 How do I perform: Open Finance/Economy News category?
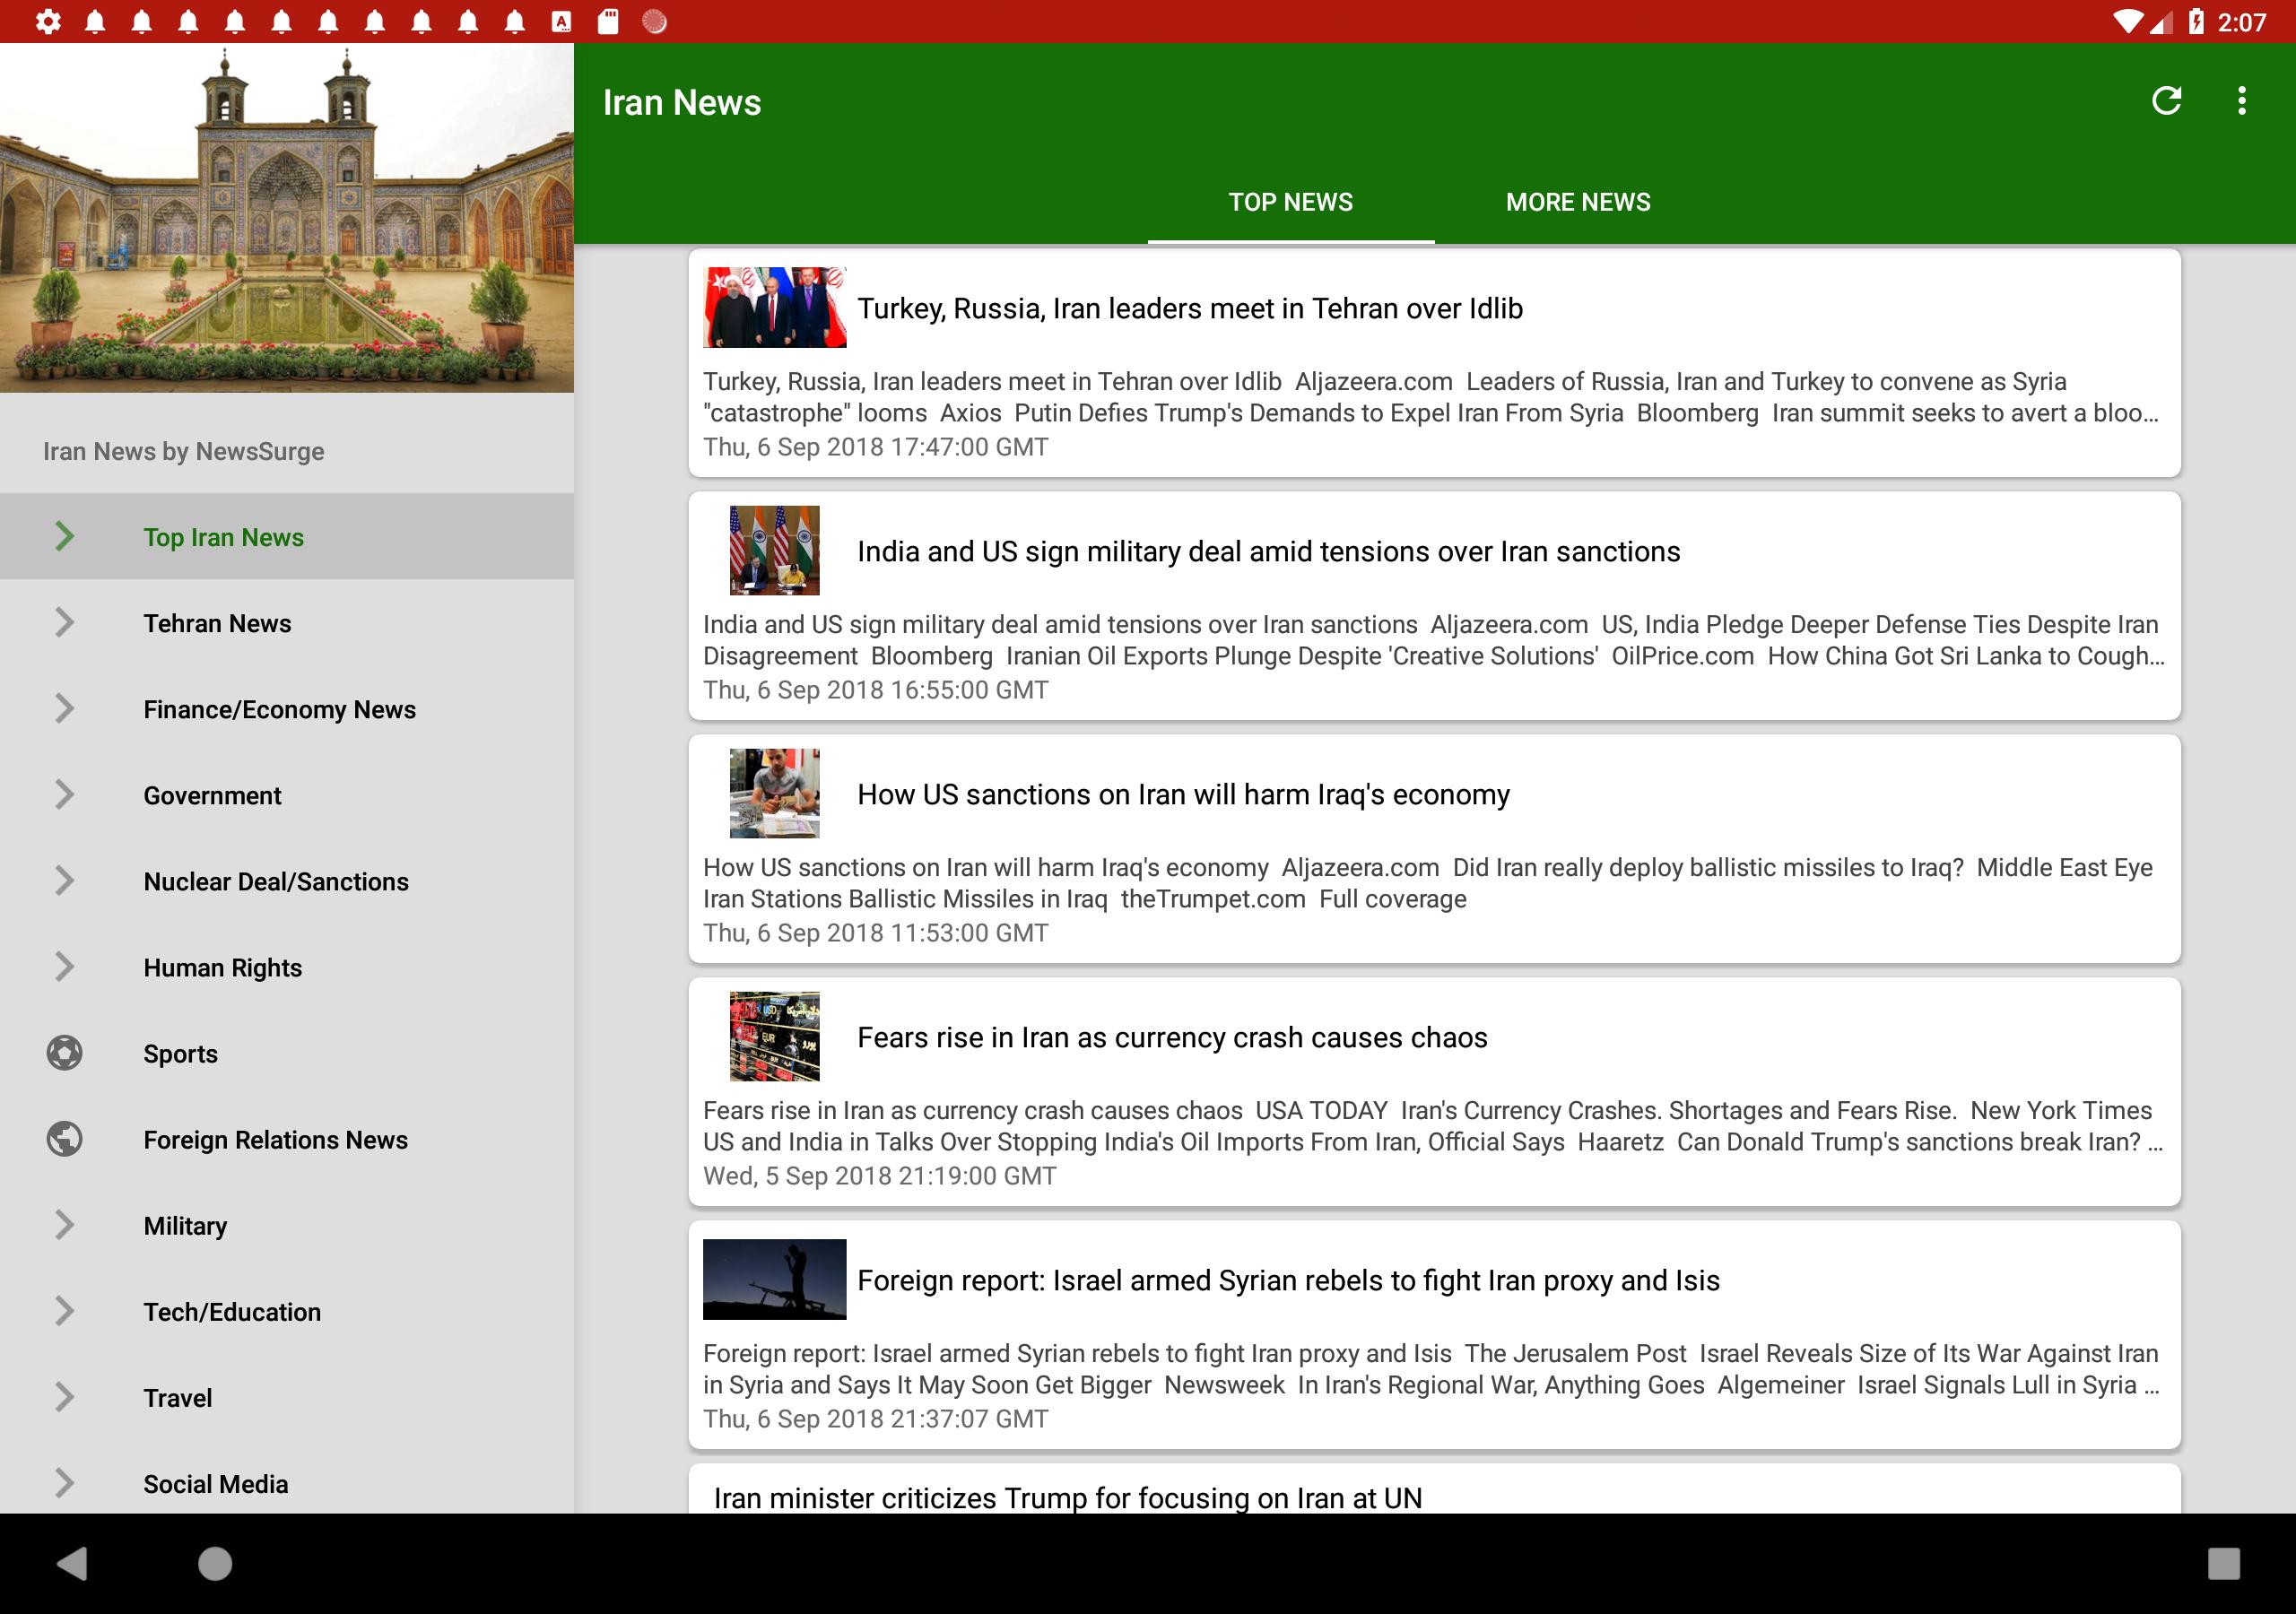[x=287, y=708]
